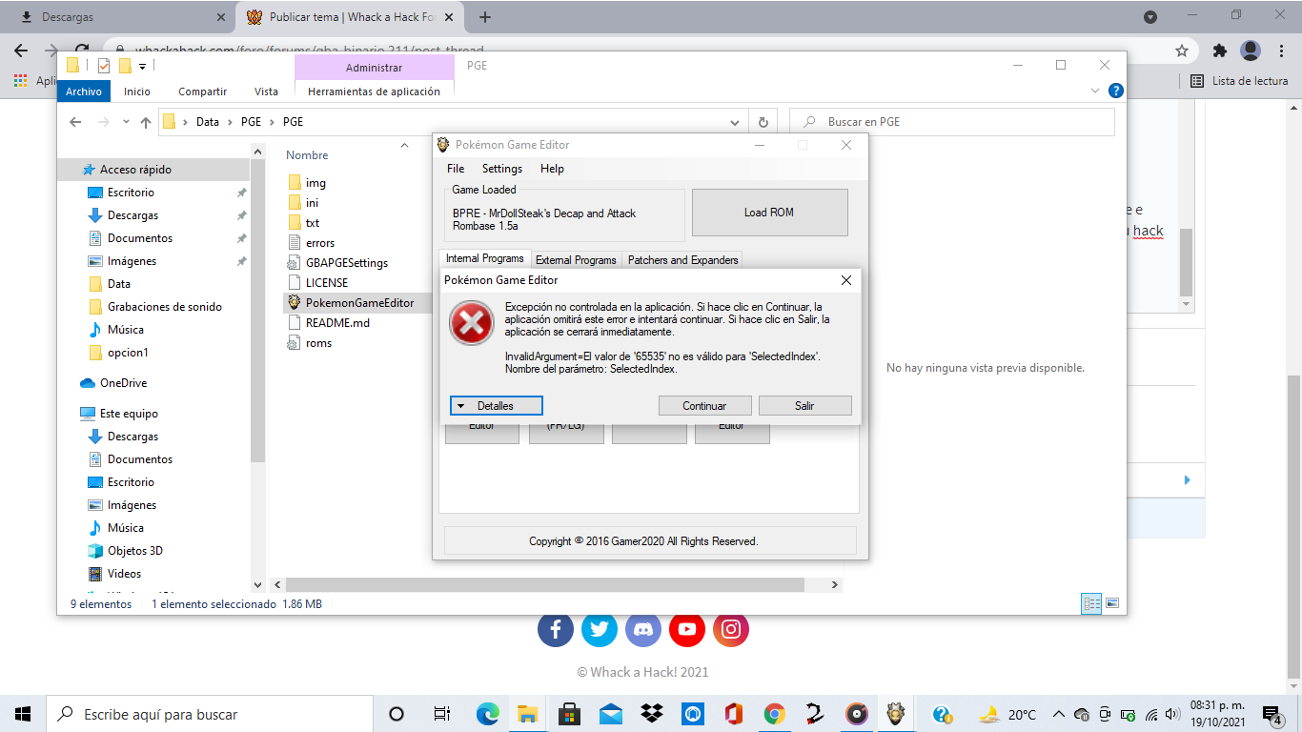The width and height of the screenshot is (1302, 732).
Task: Bookmark this page with the star icon
Action: click(1182, 51)
